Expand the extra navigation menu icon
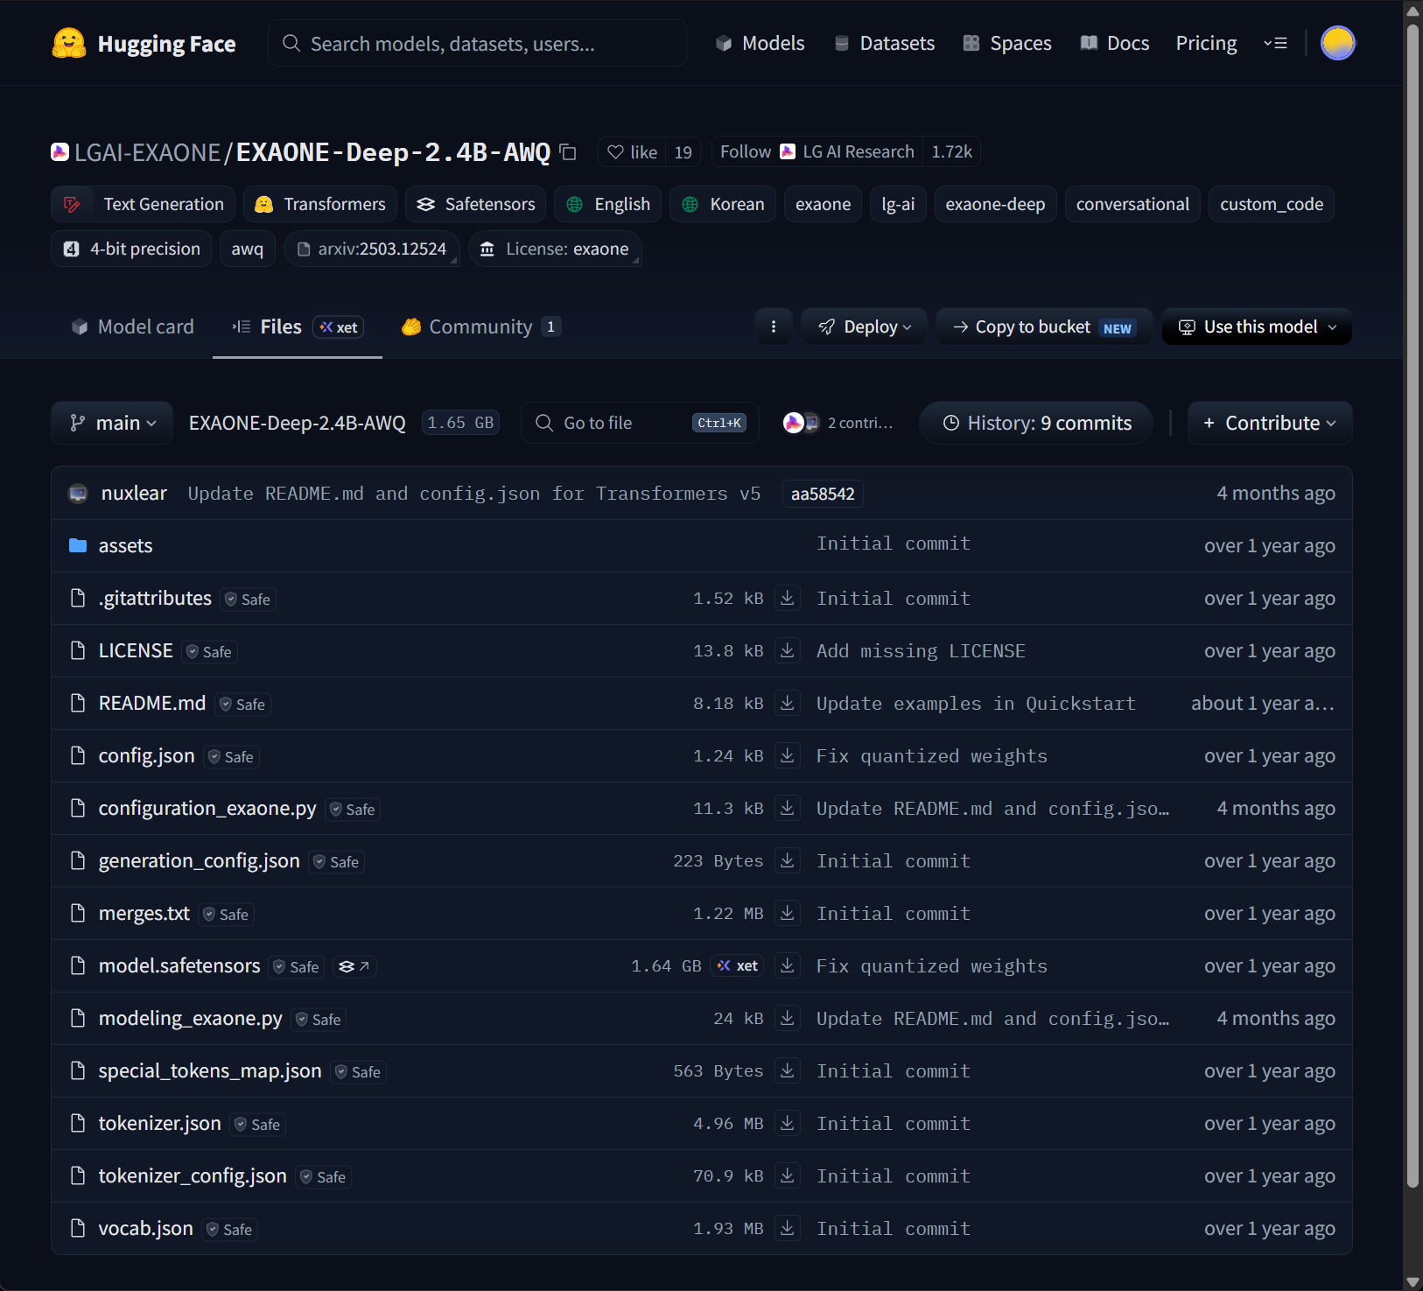The width and height of the screenshot is (1423, 1291). click(x=1275, y=43)
